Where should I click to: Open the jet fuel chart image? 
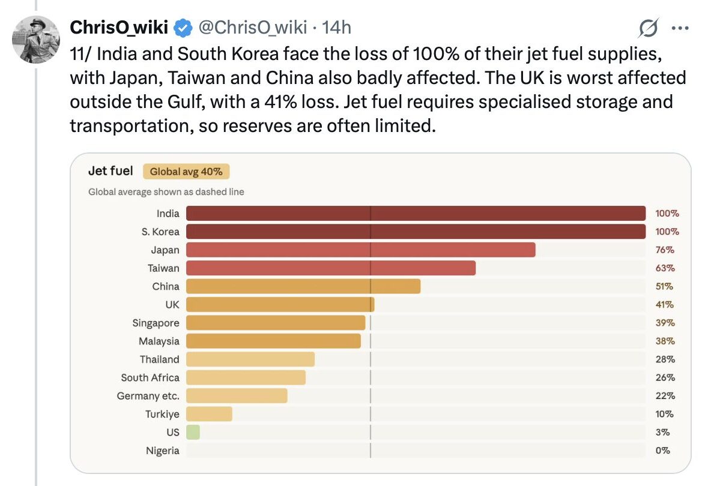tap(380, 312)
